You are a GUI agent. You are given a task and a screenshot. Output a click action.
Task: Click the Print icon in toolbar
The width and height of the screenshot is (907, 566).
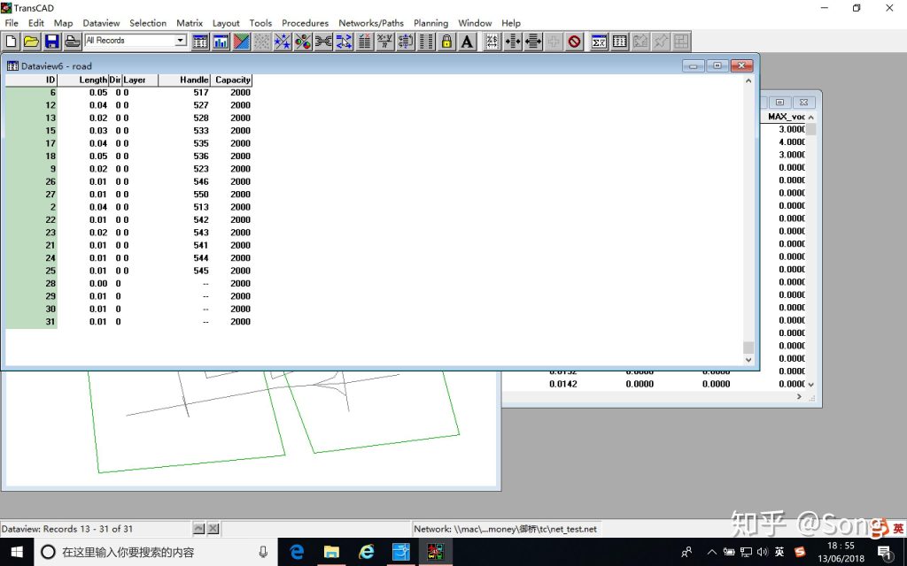[x=73, y=41]
